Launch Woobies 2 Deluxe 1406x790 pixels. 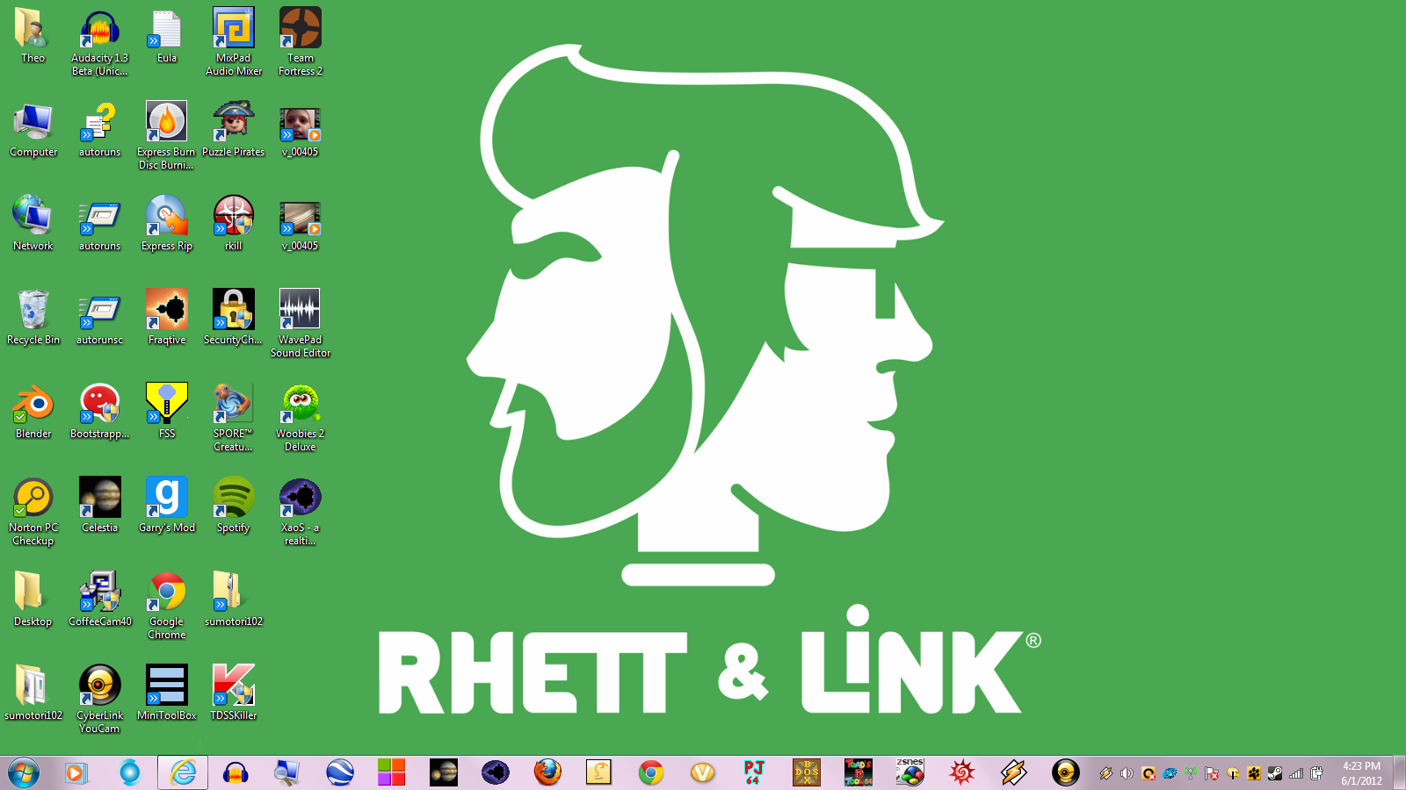click(x=300, y=404)
